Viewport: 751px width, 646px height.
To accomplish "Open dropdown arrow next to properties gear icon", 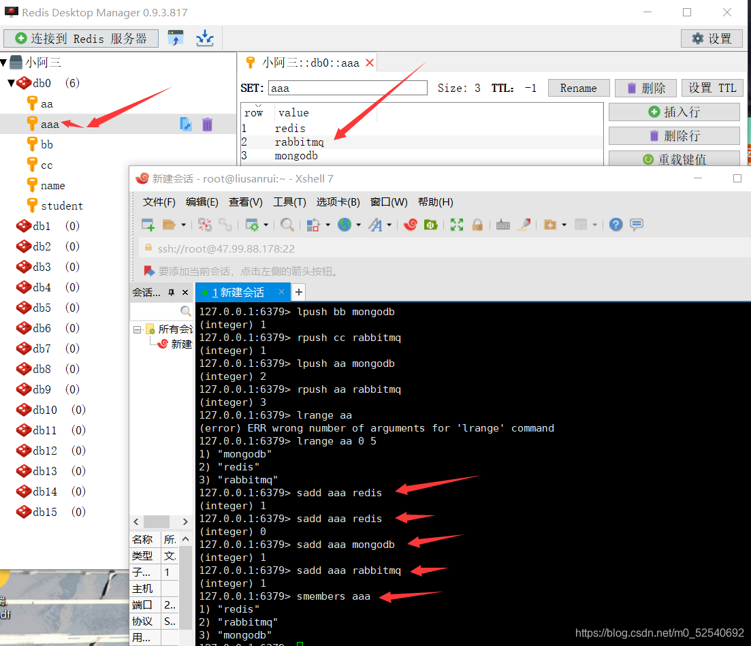I will point(266,225).
